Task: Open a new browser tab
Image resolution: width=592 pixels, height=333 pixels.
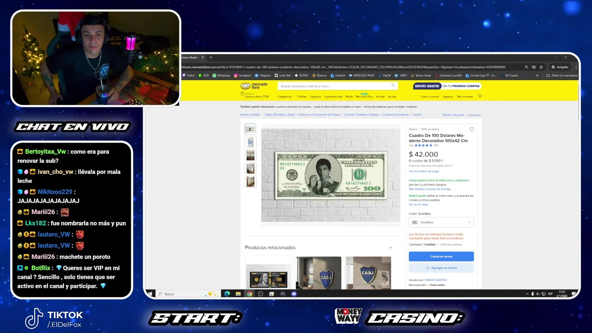Action: pos(211,57)
